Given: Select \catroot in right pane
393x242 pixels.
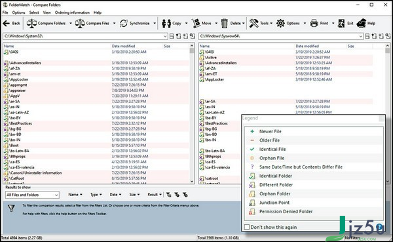Looking at the screenshot, I should coord(212,178).
